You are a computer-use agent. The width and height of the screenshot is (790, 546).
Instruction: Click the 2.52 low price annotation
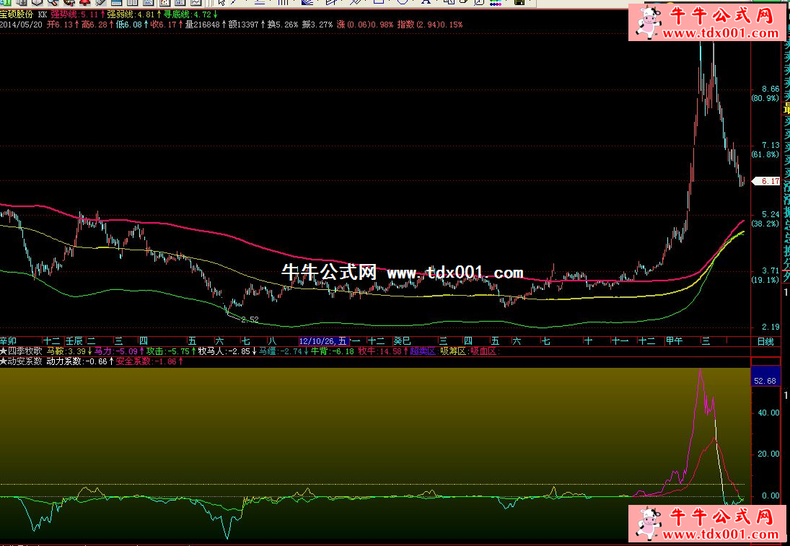pyautogui.click(x=250, y=319)
